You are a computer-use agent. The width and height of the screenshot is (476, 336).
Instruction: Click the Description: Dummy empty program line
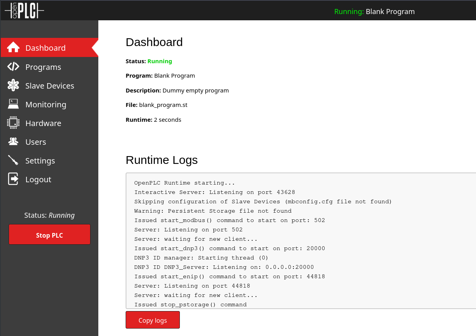(177, 91)
